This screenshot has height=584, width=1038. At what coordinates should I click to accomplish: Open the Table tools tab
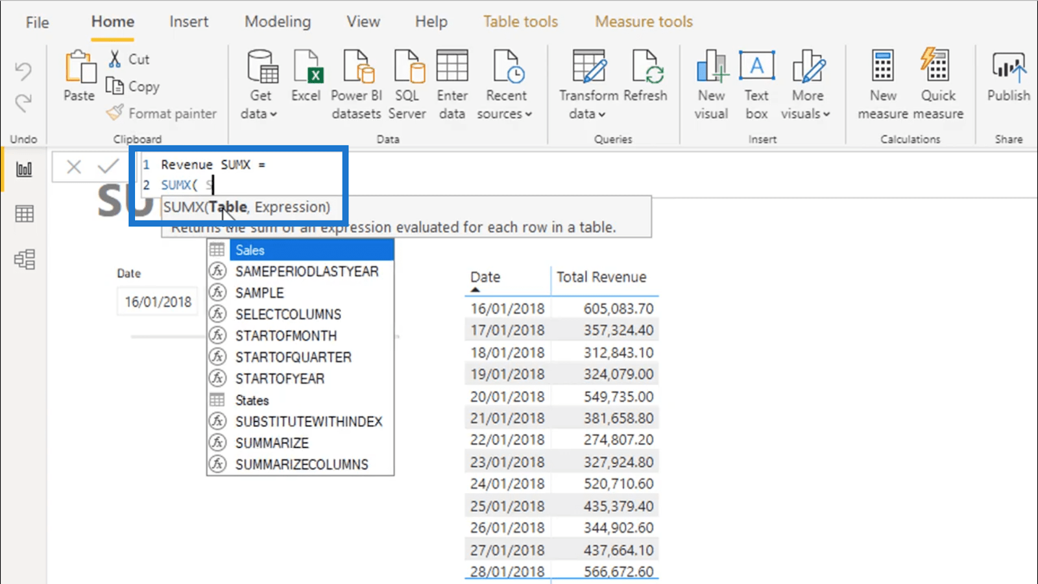point(520,21)
